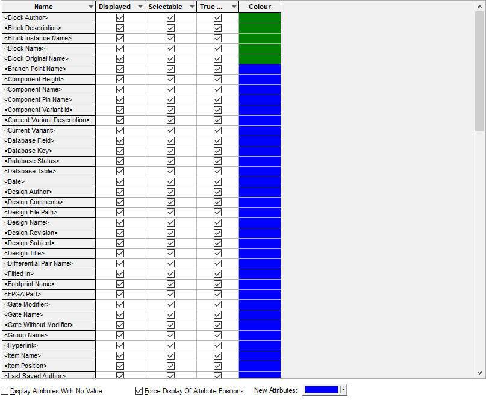The width and height of the screenshot is (486, 400).
Task: Disable Force Display Of Attribute Positions
Action: 139,391
